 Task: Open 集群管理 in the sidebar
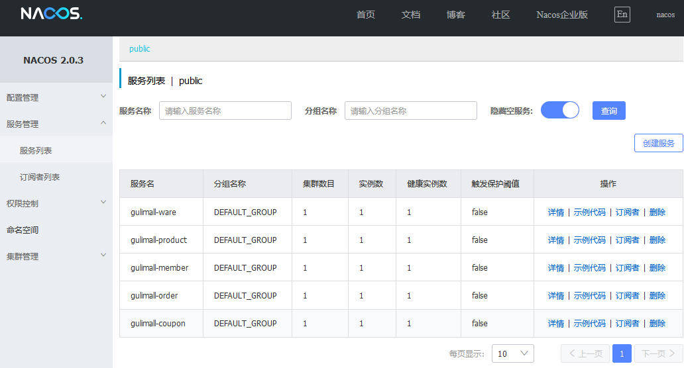click(x=23, y=257)
